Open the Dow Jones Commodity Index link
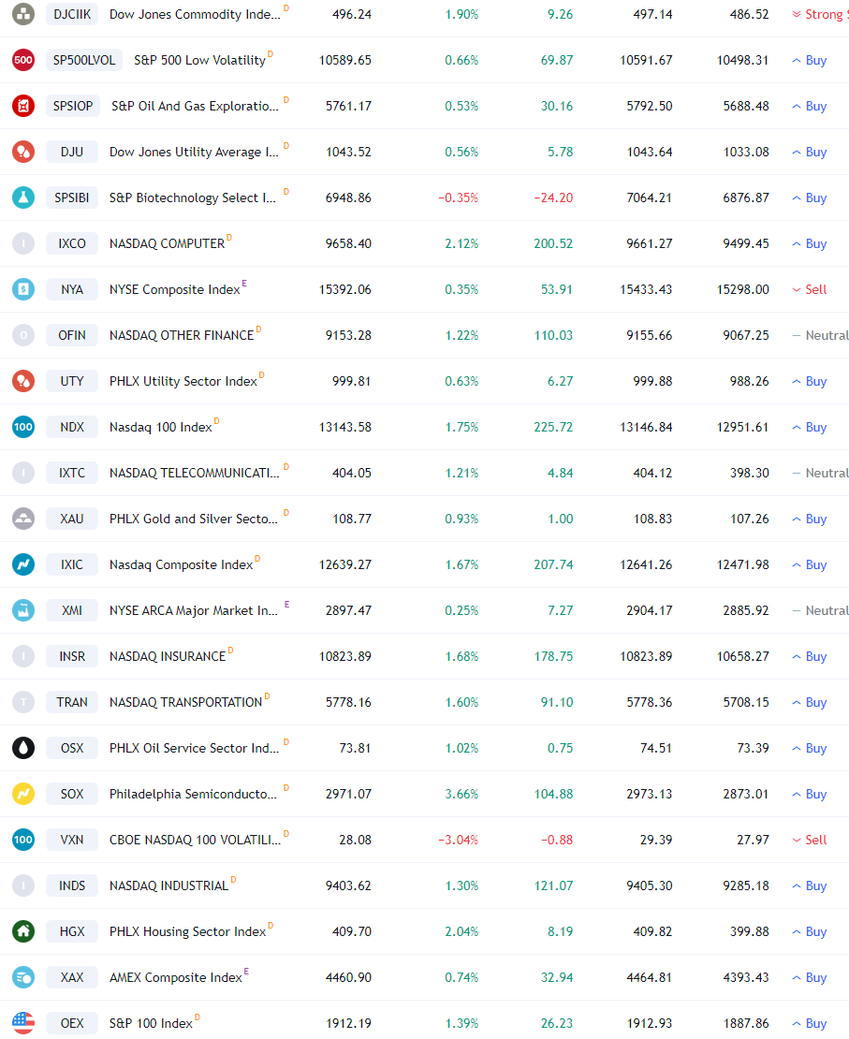The height and width of the screenshot is (1039, 849). coord(195,14)
